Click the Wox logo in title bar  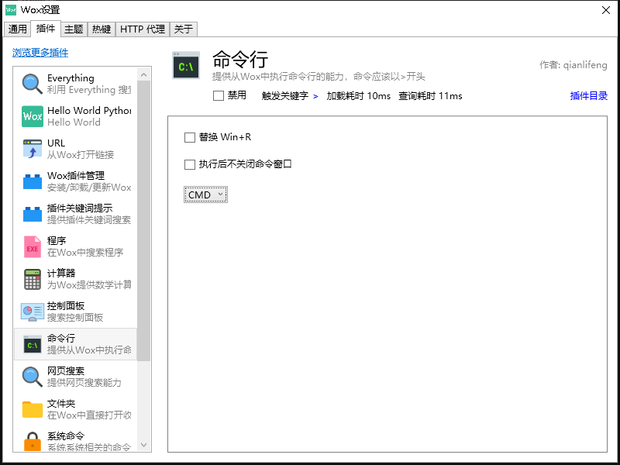(11, 10)
